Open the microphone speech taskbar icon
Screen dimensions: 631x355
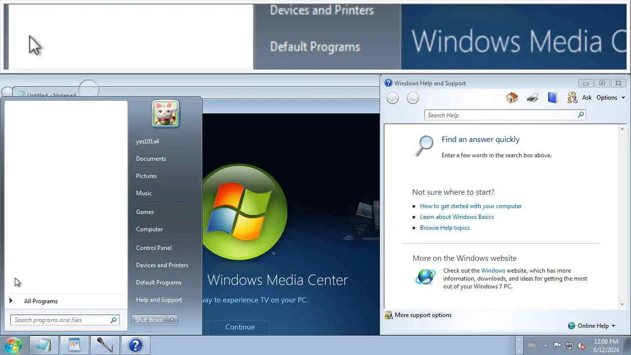pyautogui.click(x=105, y=345)
